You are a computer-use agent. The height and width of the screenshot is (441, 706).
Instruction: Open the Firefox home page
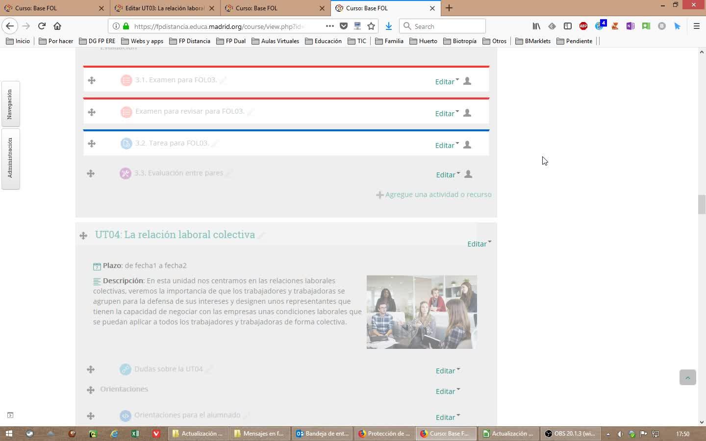[57, 26]
